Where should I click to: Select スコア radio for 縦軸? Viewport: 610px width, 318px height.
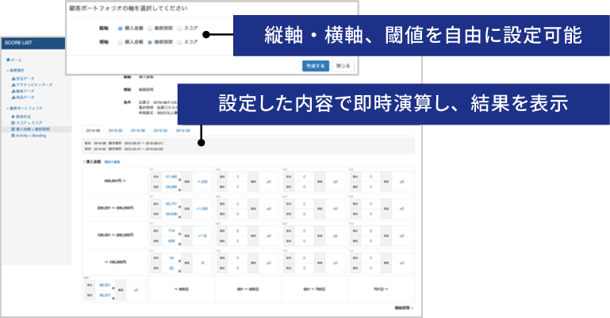[x=180, y=29]
